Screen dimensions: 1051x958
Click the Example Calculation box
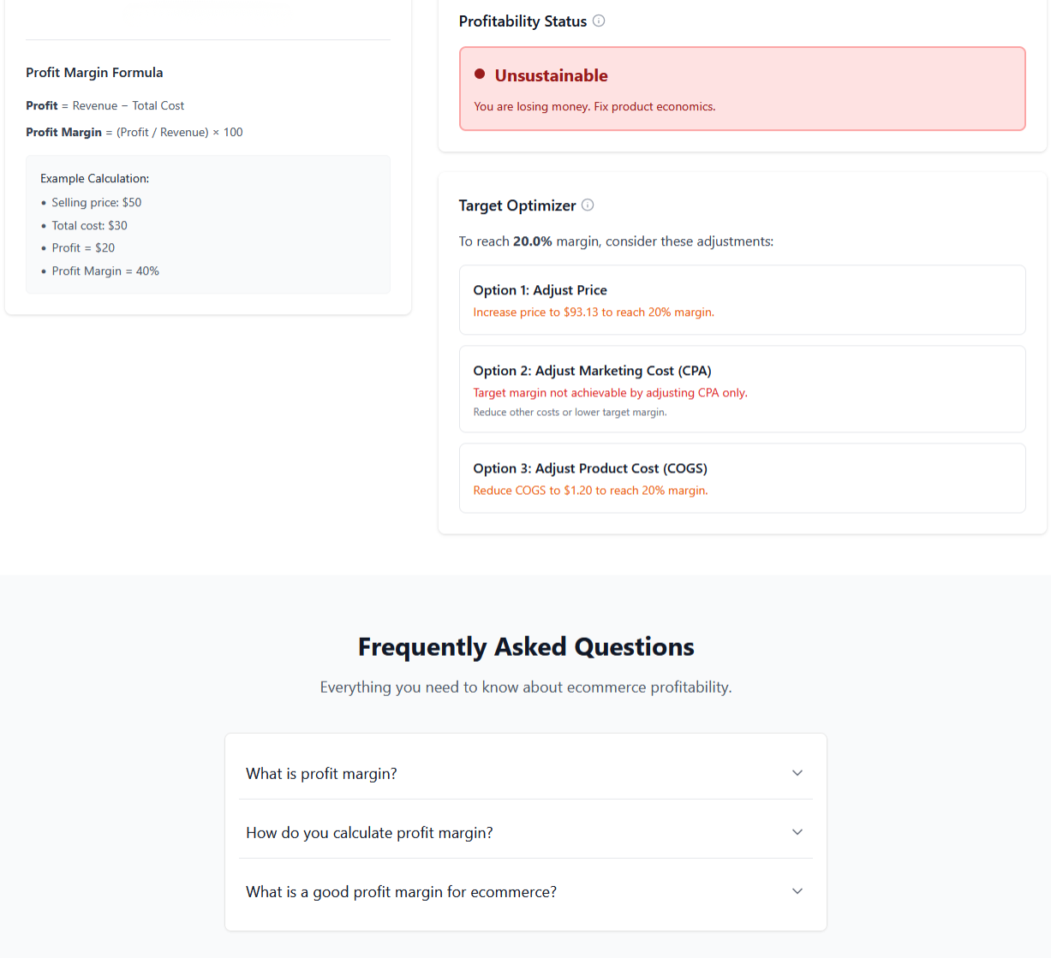click(207, 224)
